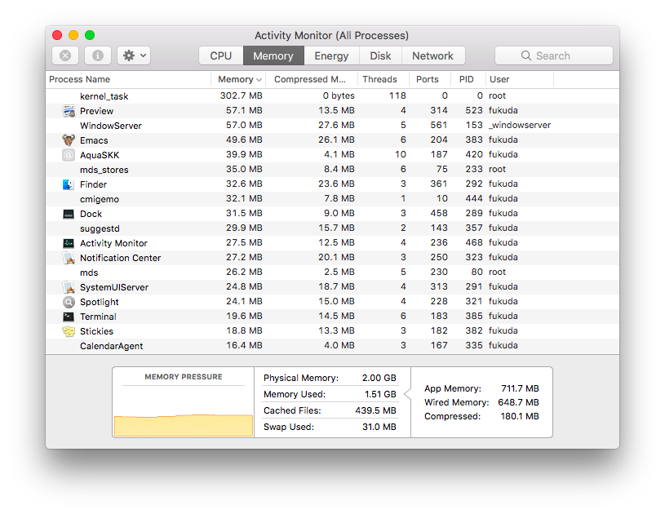This screenshot has width=665, height=514.
Task: Open the Network tab
Action: click(432, 55)
